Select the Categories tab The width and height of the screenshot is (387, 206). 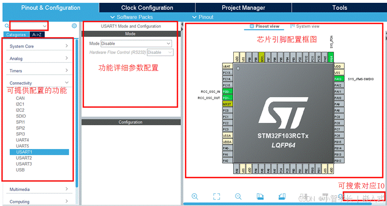[x=16, y=35]
